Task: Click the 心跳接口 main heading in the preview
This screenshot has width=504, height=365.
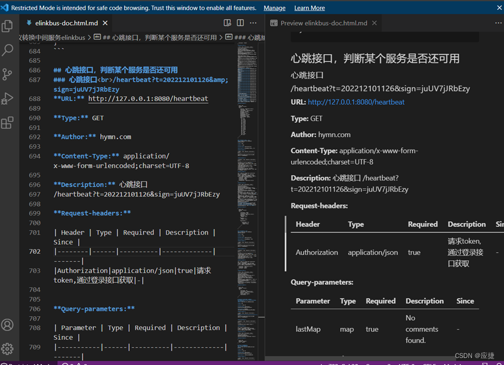Action: coord(375,58)
